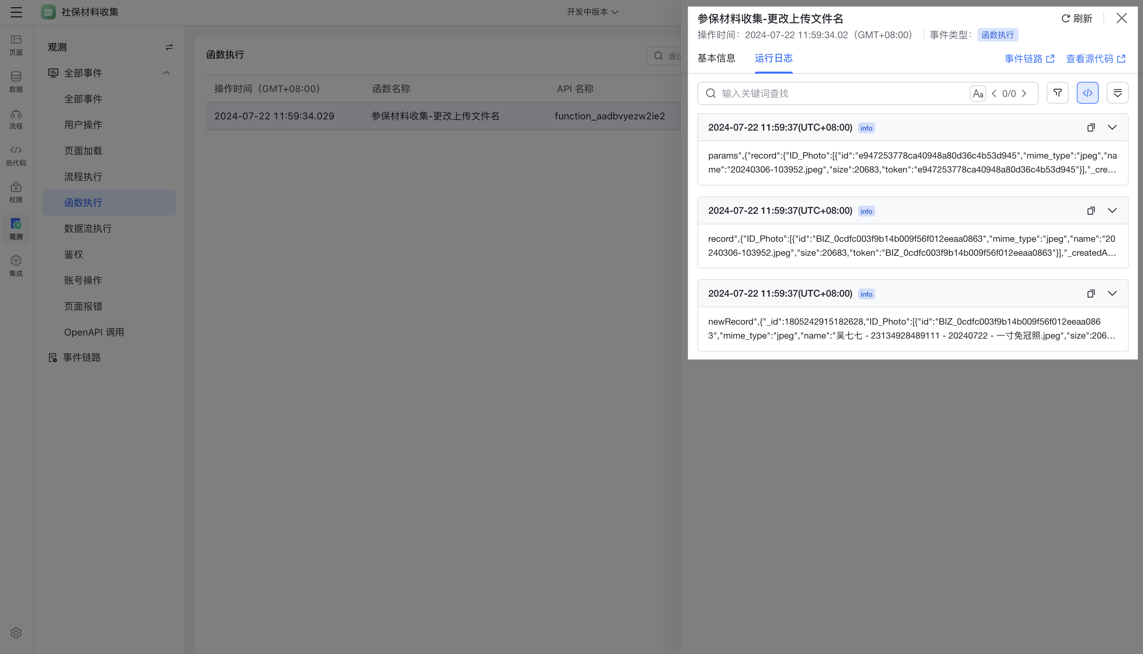
Task: Click the API 名称 column header
Action: 575,89
